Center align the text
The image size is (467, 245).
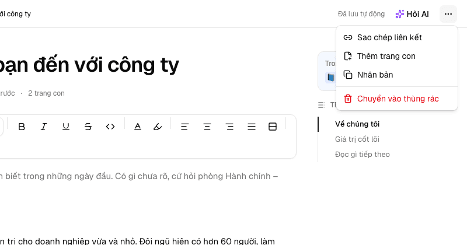coord(207,127)
